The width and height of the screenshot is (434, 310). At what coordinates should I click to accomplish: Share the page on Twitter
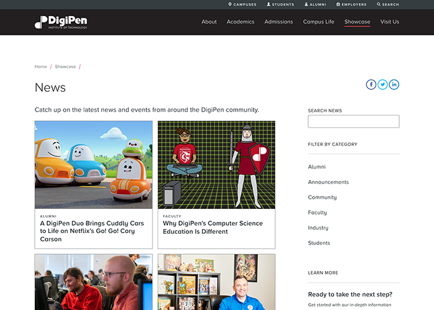383,85
